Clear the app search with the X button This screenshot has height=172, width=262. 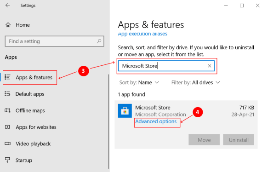coord(209,66)
